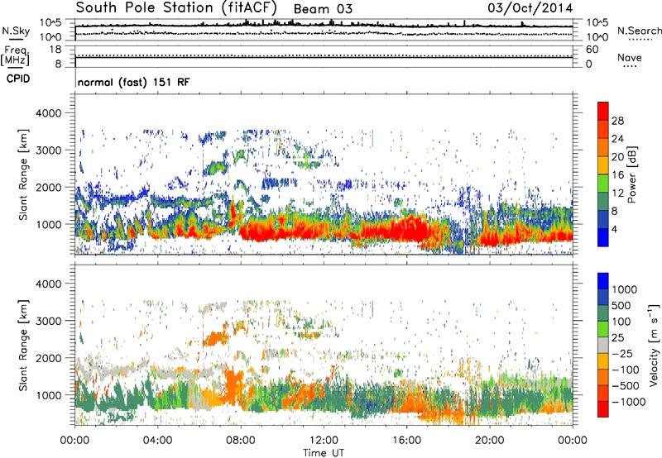The width and height of the screenshot is (662, 458).
Task: Click 'Slant Range [km]' label of velocity panel
Action: click(23, 346)
